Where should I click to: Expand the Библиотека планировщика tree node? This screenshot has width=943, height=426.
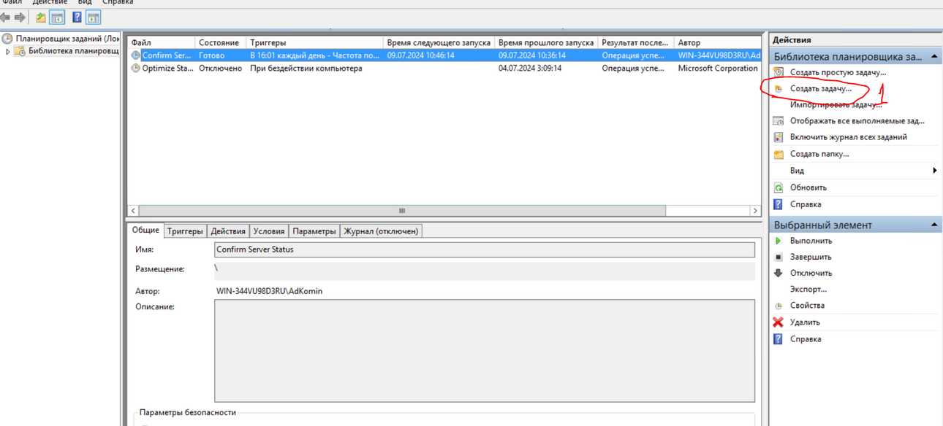(x=8, y=52)
